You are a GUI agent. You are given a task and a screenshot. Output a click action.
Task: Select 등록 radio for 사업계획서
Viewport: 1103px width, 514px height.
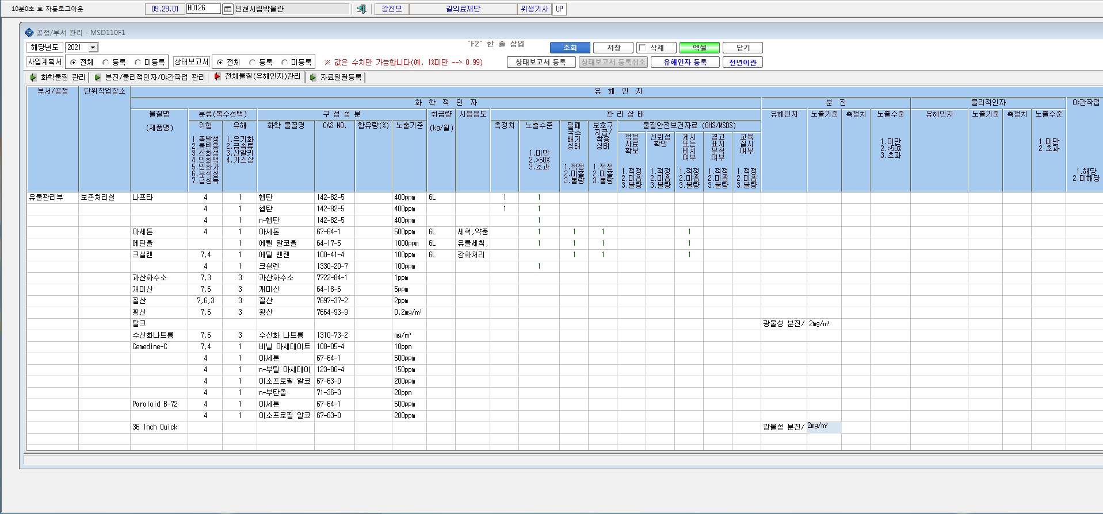[x=105, y=62]
